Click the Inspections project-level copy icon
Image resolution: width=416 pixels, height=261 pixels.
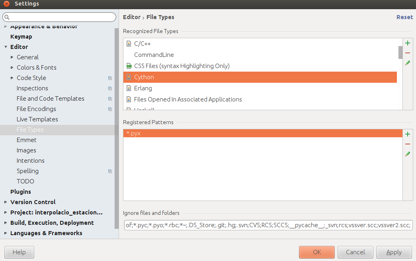pyautogui.click(x=110, y=88)
